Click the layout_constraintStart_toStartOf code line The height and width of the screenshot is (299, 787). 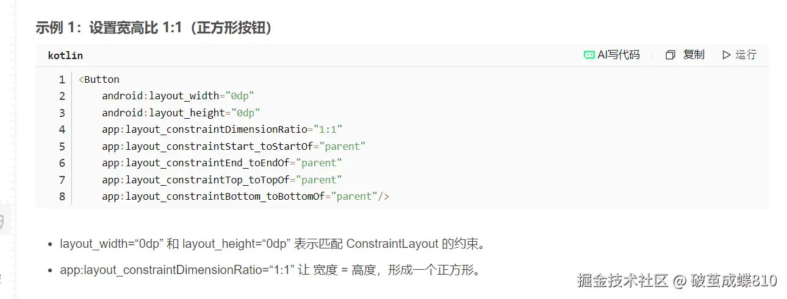pos(233,146)
